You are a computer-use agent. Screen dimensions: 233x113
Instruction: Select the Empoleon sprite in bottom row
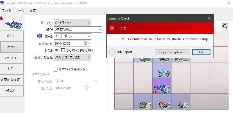click(181, 105)
